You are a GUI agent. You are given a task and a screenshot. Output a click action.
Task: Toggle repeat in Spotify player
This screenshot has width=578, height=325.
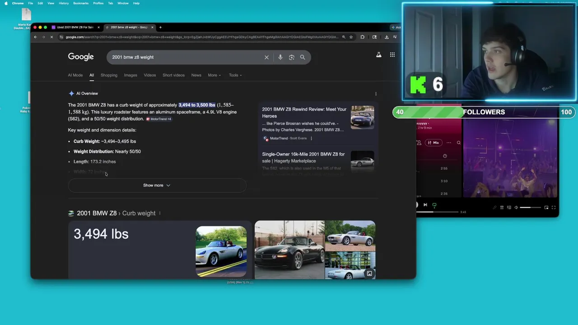pyautogui.click(x=434, y=205)
